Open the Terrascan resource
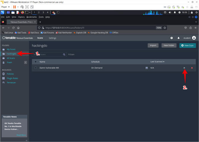 11,83
